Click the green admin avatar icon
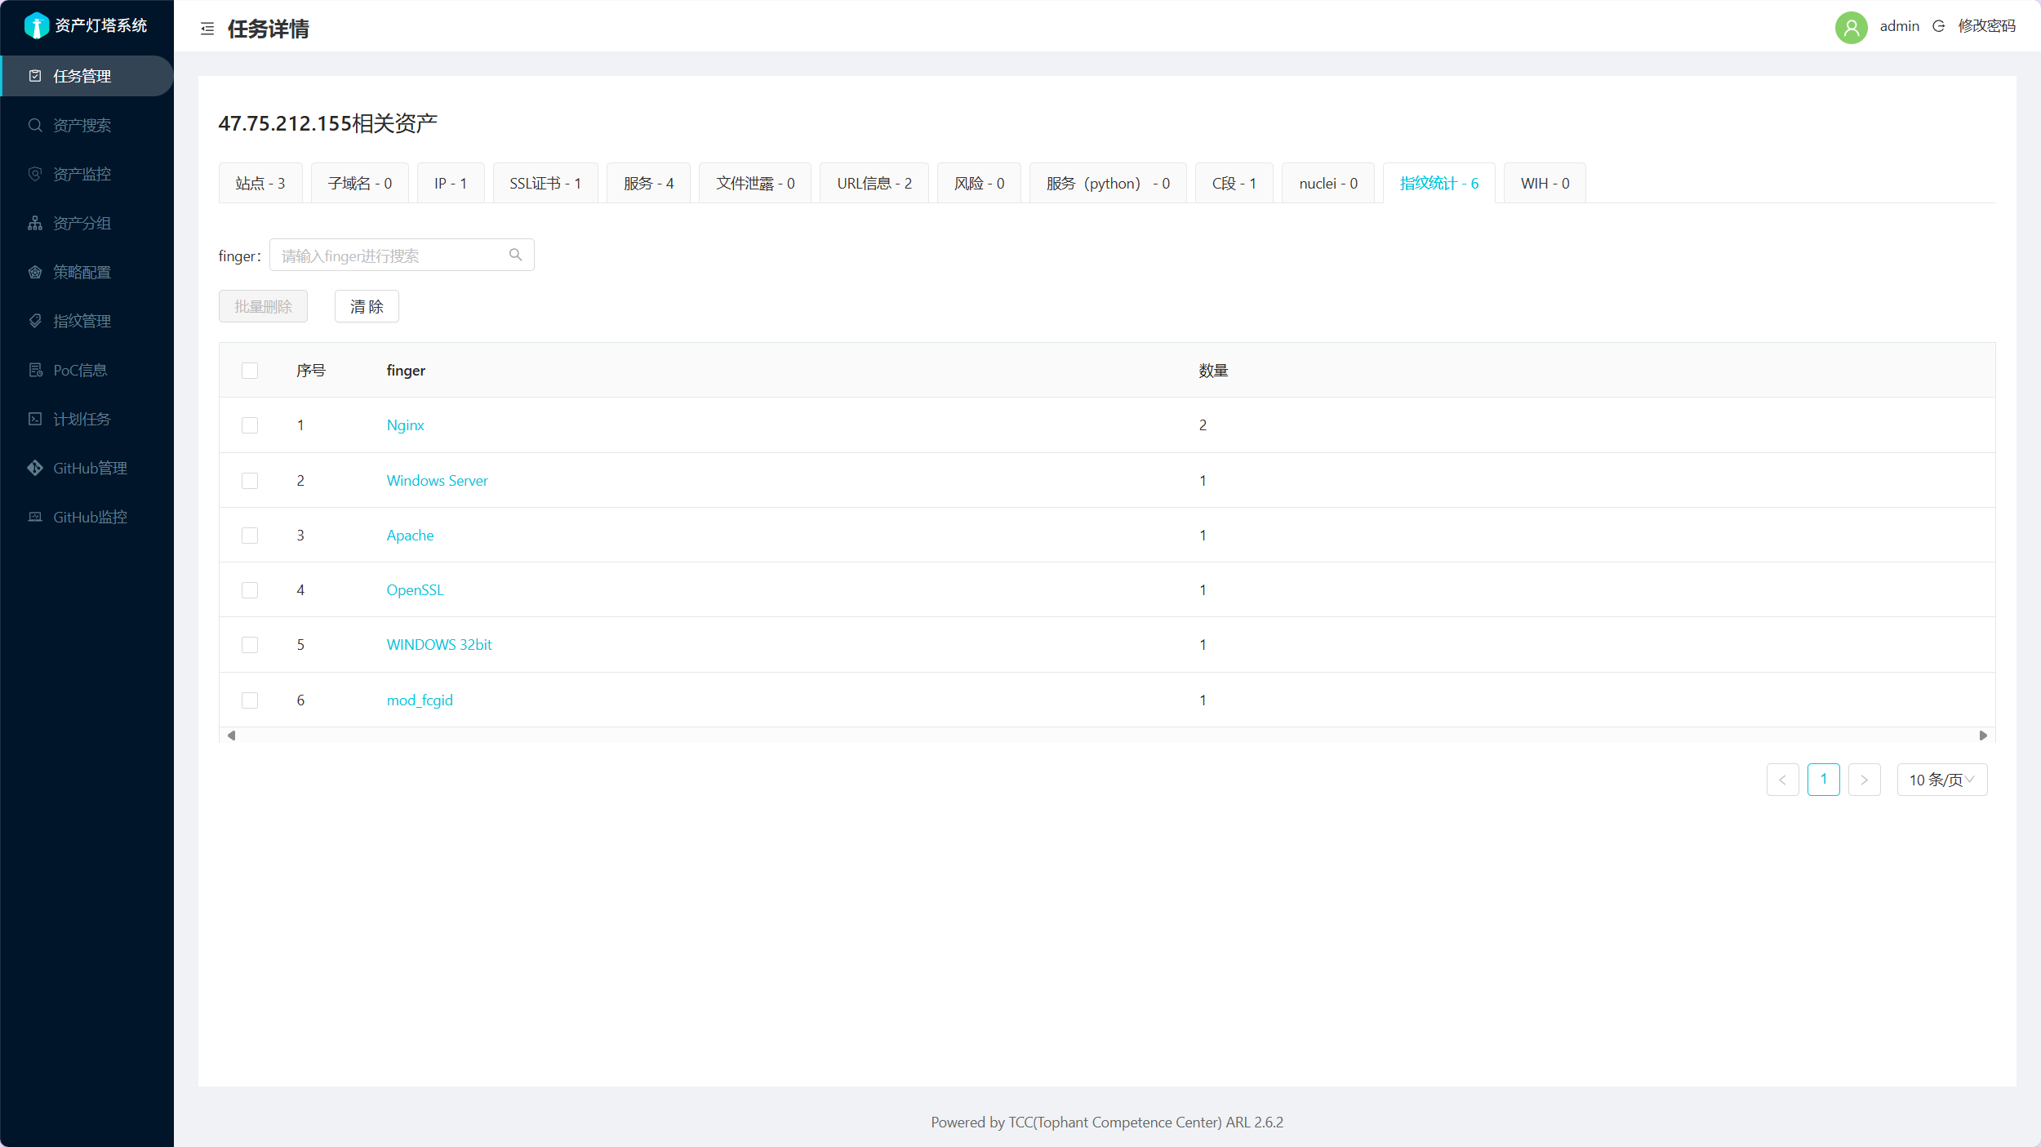Screen dimensions: 2041x1147 click(x=1851, y=27)
